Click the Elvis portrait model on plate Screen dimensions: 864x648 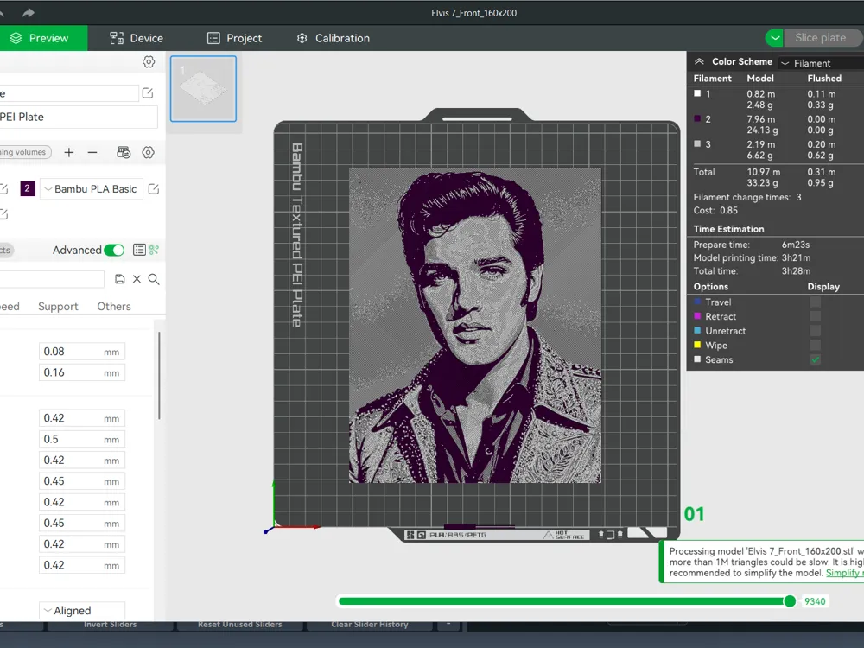coord(475,325)
